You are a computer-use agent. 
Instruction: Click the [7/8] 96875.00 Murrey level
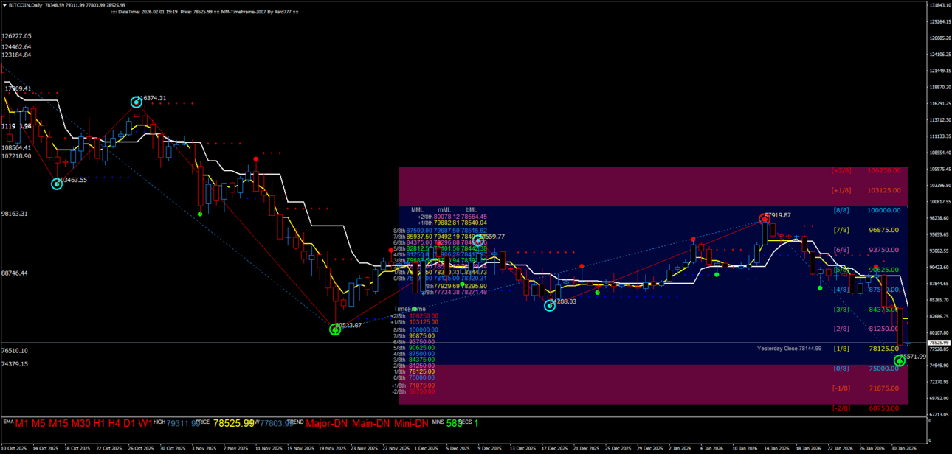pyautogui.click(x=868, y=230)
